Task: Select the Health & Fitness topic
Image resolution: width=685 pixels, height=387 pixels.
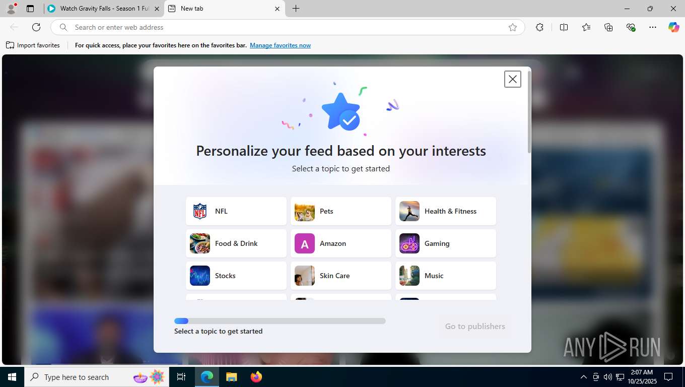Action: (446, 211)
